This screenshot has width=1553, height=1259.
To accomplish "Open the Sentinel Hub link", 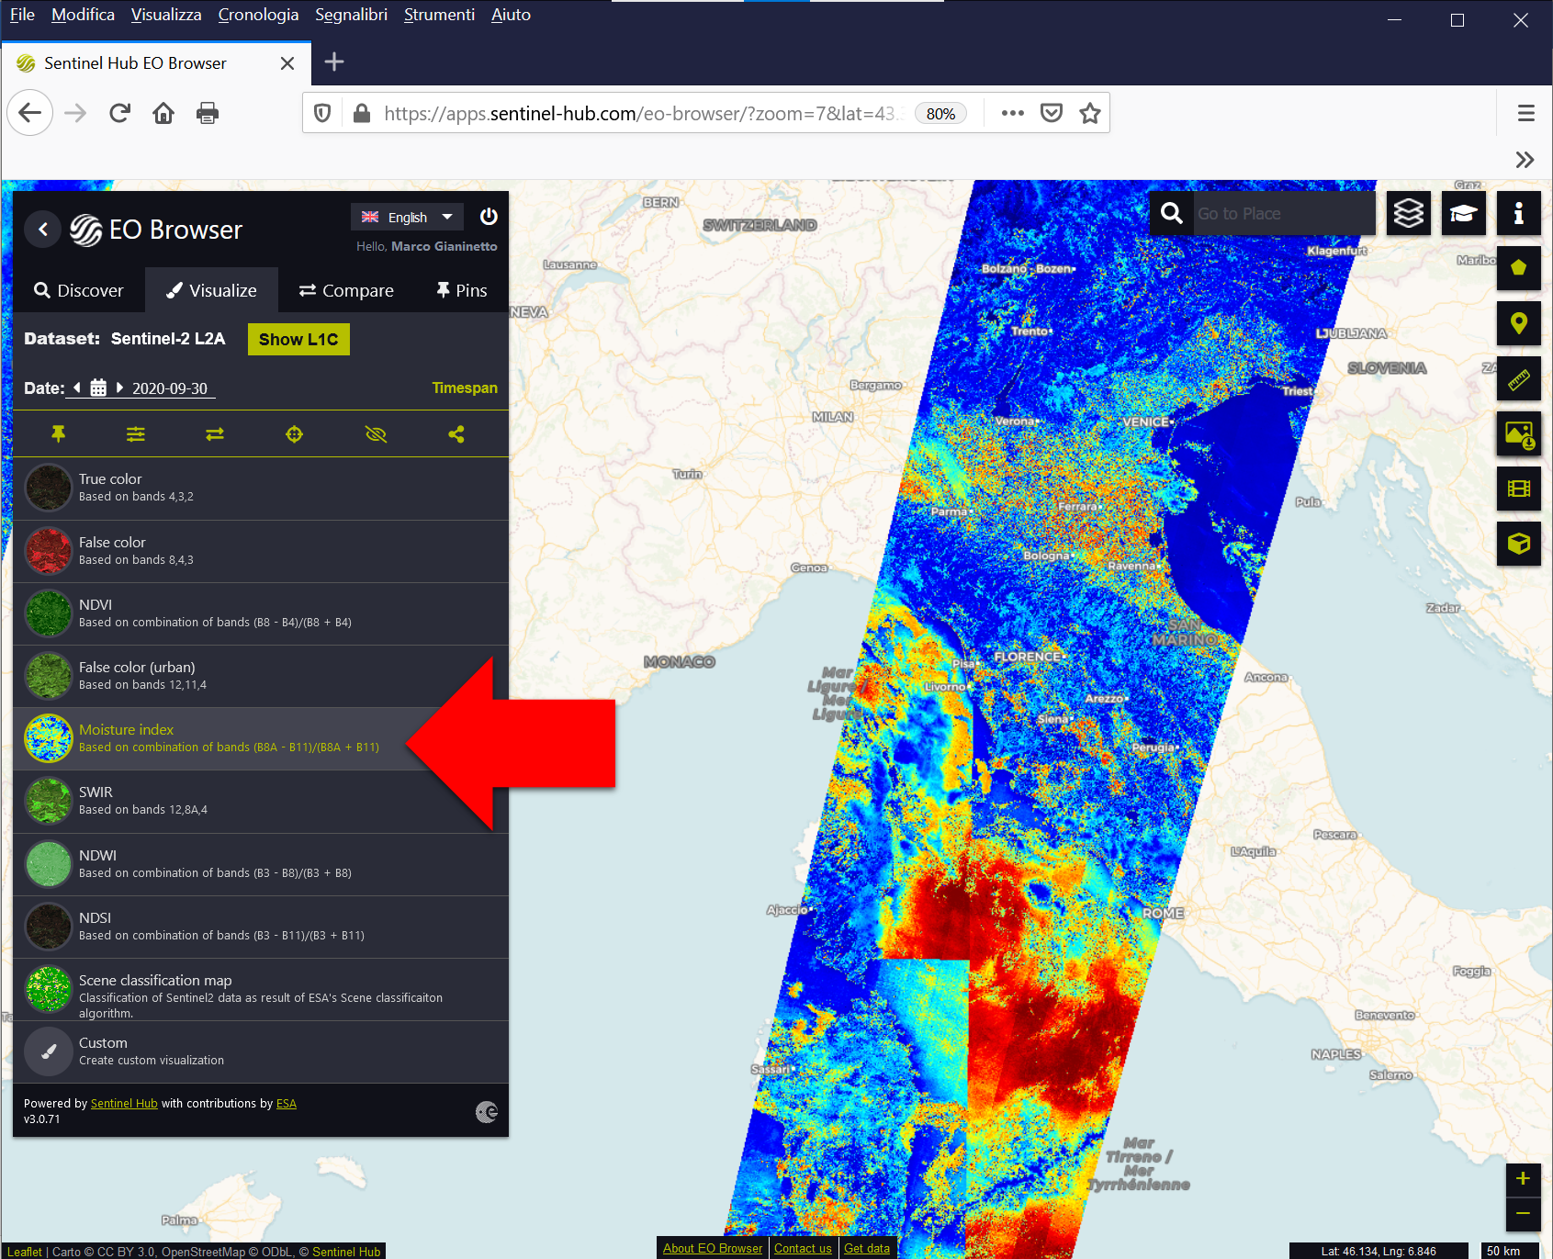I will tap(124, 1104).
